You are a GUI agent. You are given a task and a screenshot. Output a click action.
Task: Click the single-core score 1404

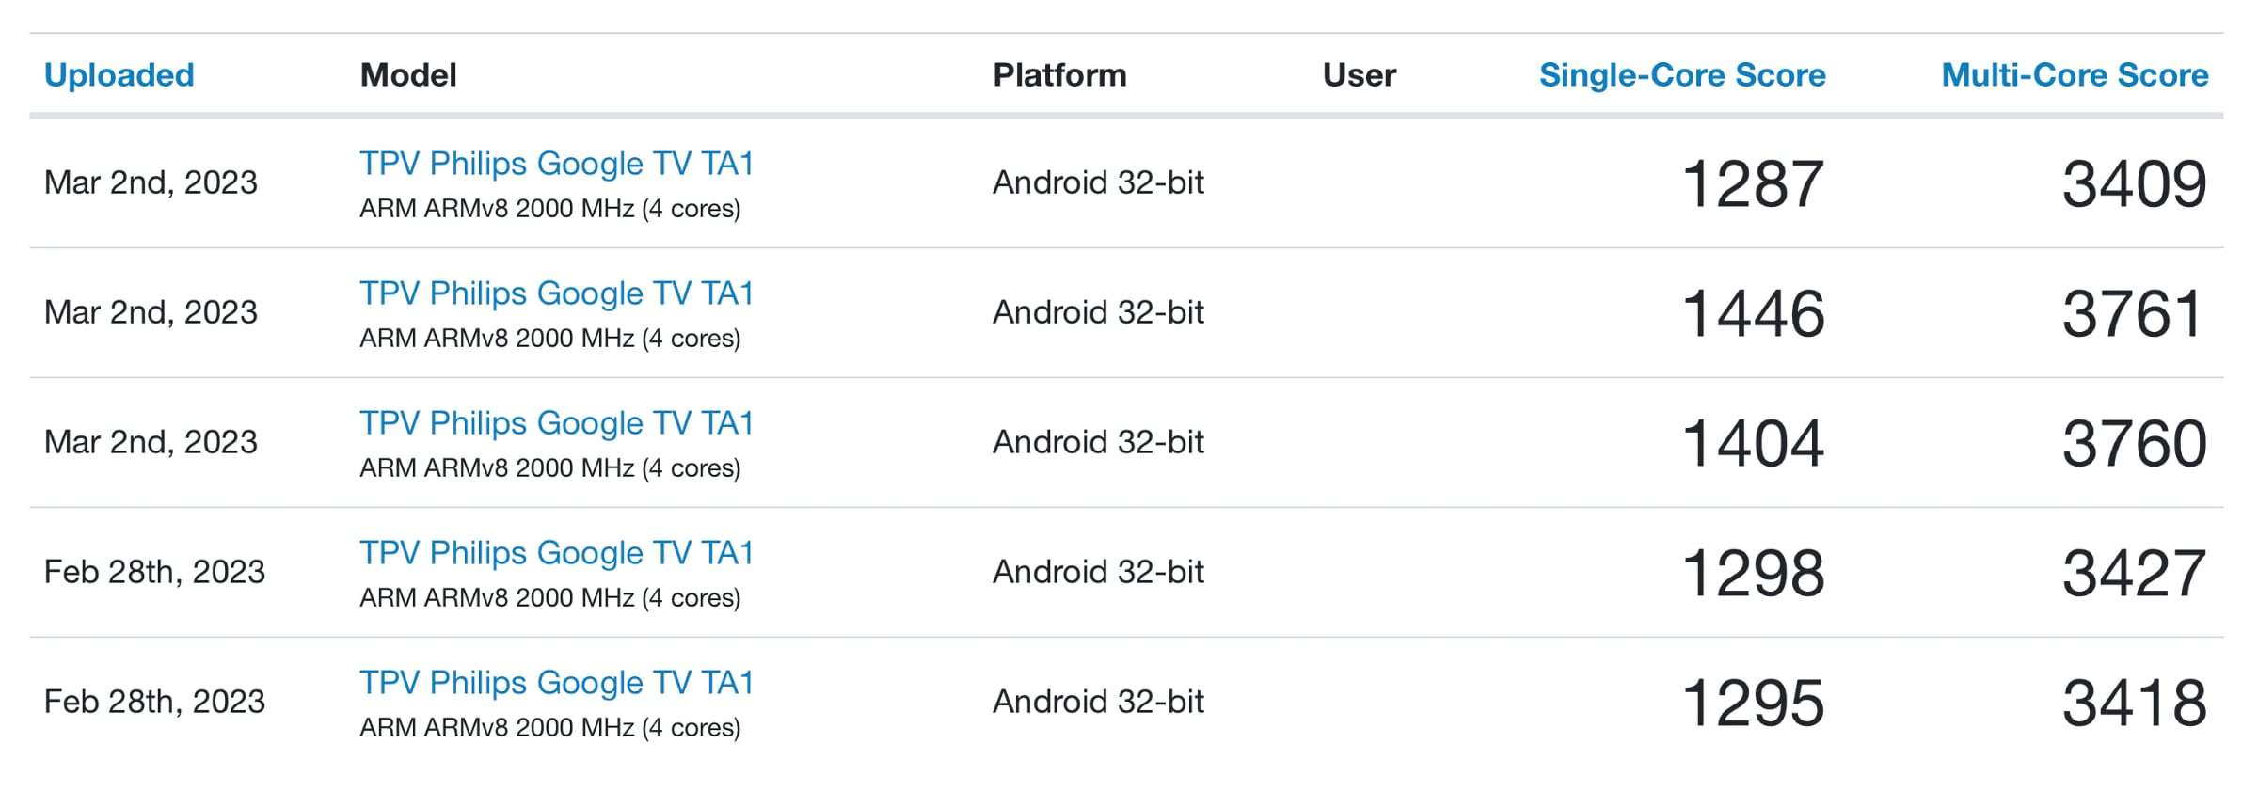[1753, 443]
